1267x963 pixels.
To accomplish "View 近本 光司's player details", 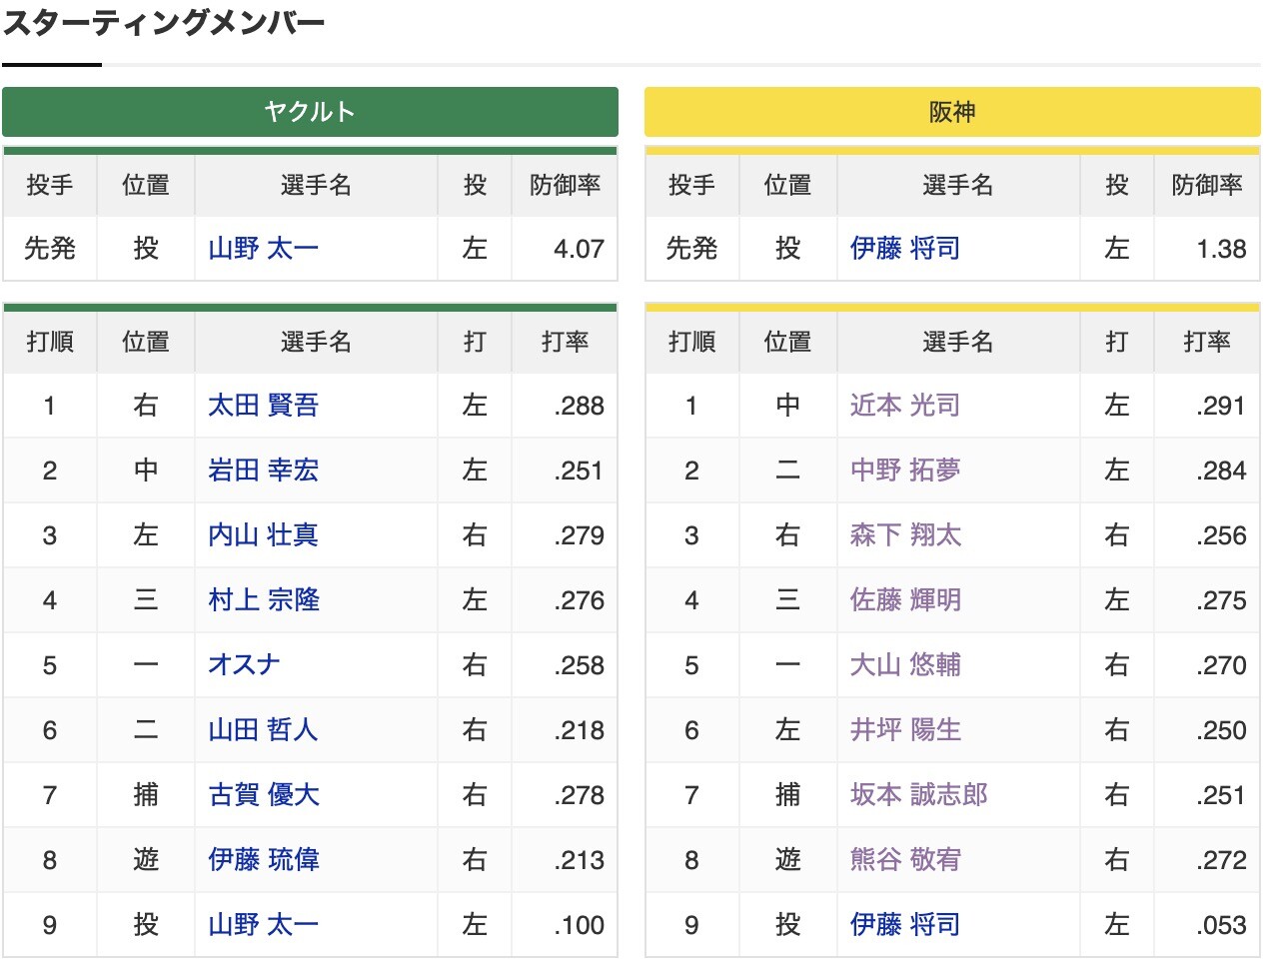I will [x=902, y=406].
